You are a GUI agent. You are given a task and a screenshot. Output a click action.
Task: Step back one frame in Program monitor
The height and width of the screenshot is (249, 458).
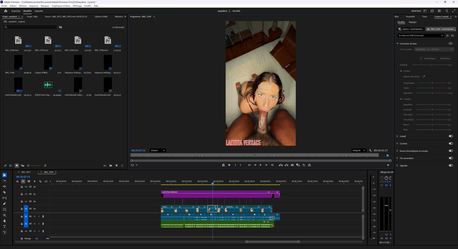[255, 165]
